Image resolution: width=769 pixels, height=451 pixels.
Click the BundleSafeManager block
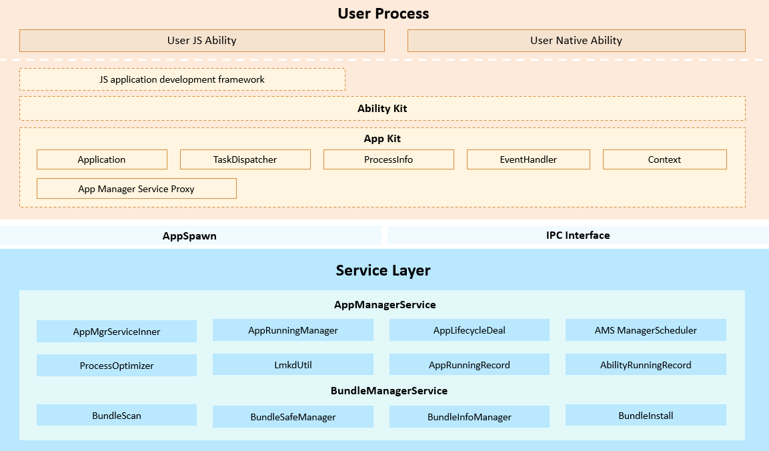pos(293,417)
